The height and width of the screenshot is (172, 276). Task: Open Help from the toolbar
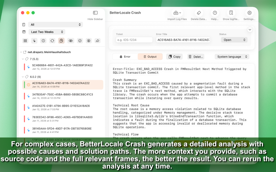215,13
